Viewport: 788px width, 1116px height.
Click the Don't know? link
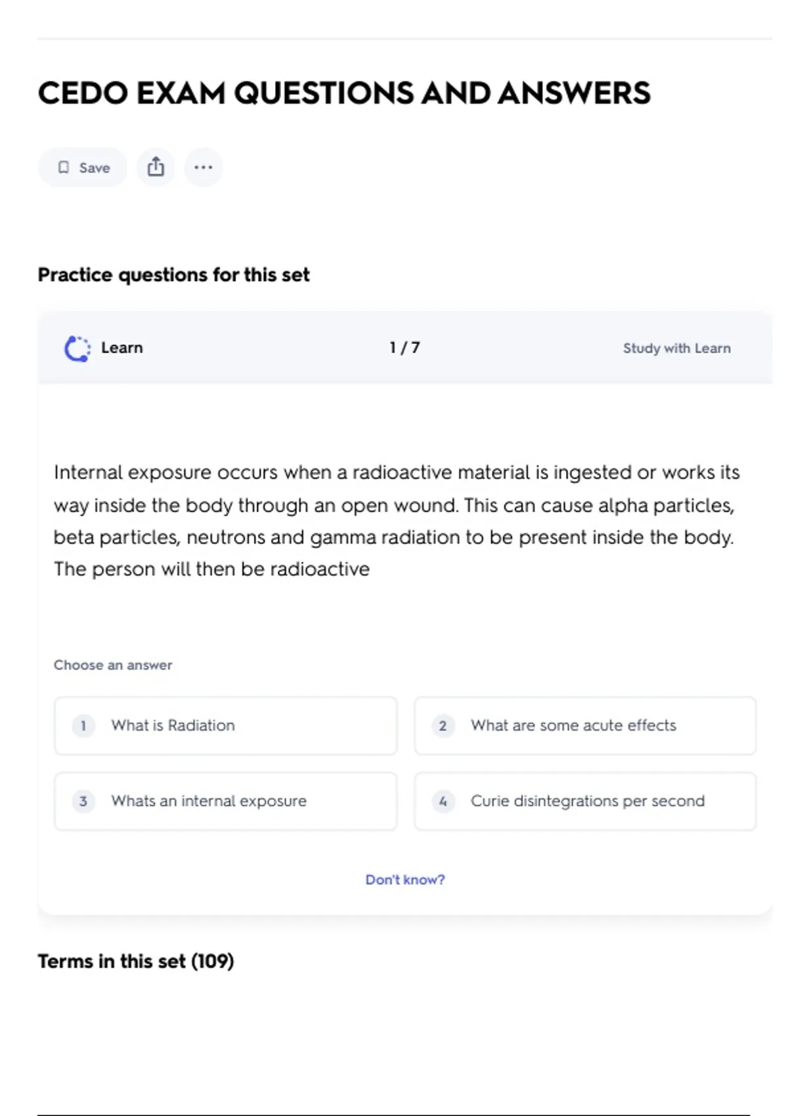coord(405,880)
